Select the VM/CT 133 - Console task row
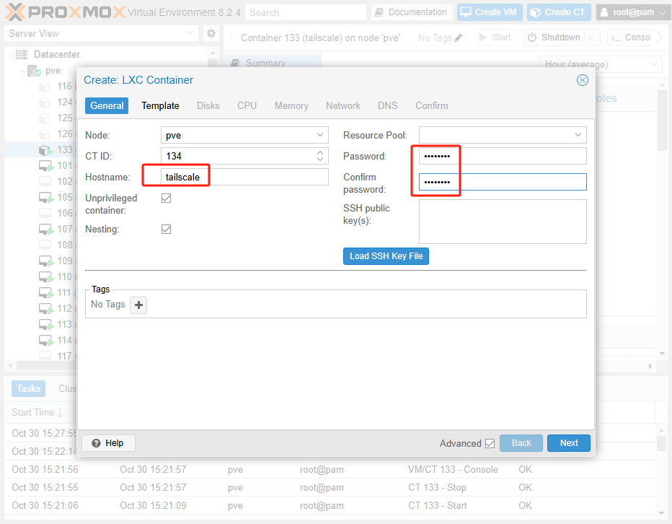 tap(330, 469)
